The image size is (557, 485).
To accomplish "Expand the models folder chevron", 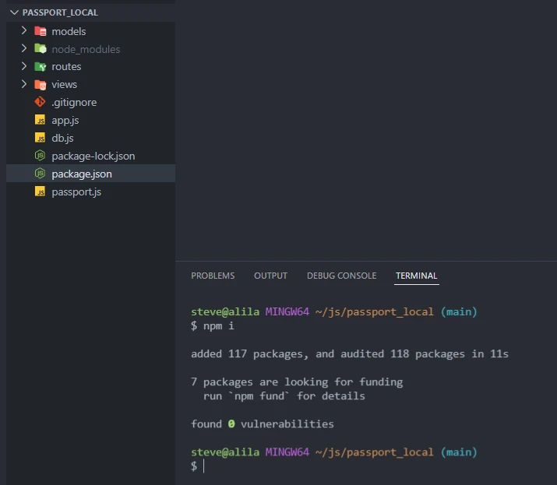I will pos(24,31).
